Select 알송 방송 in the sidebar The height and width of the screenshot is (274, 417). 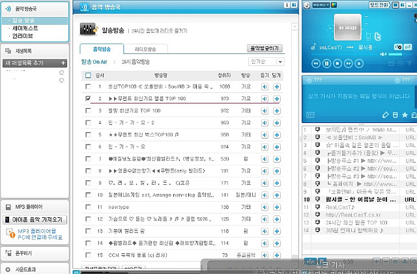35,20
